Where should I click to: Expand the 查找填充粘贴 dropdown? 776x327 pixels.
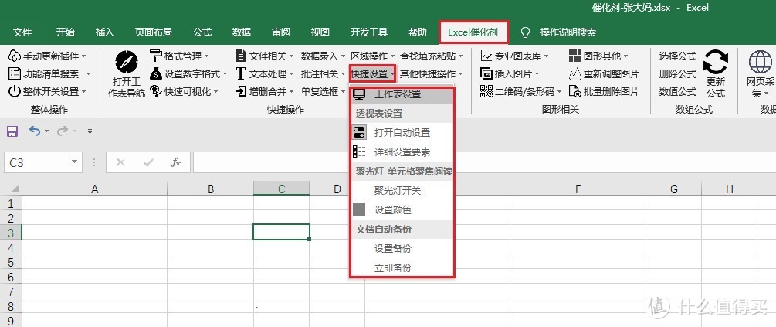click(x=461, y=56)
